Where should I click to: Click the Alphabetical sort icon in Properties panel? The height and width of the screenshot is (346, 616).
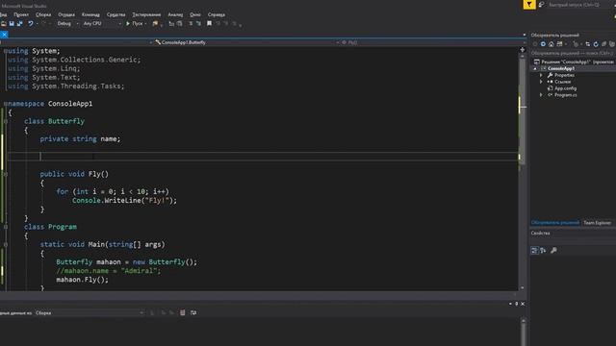543,250
